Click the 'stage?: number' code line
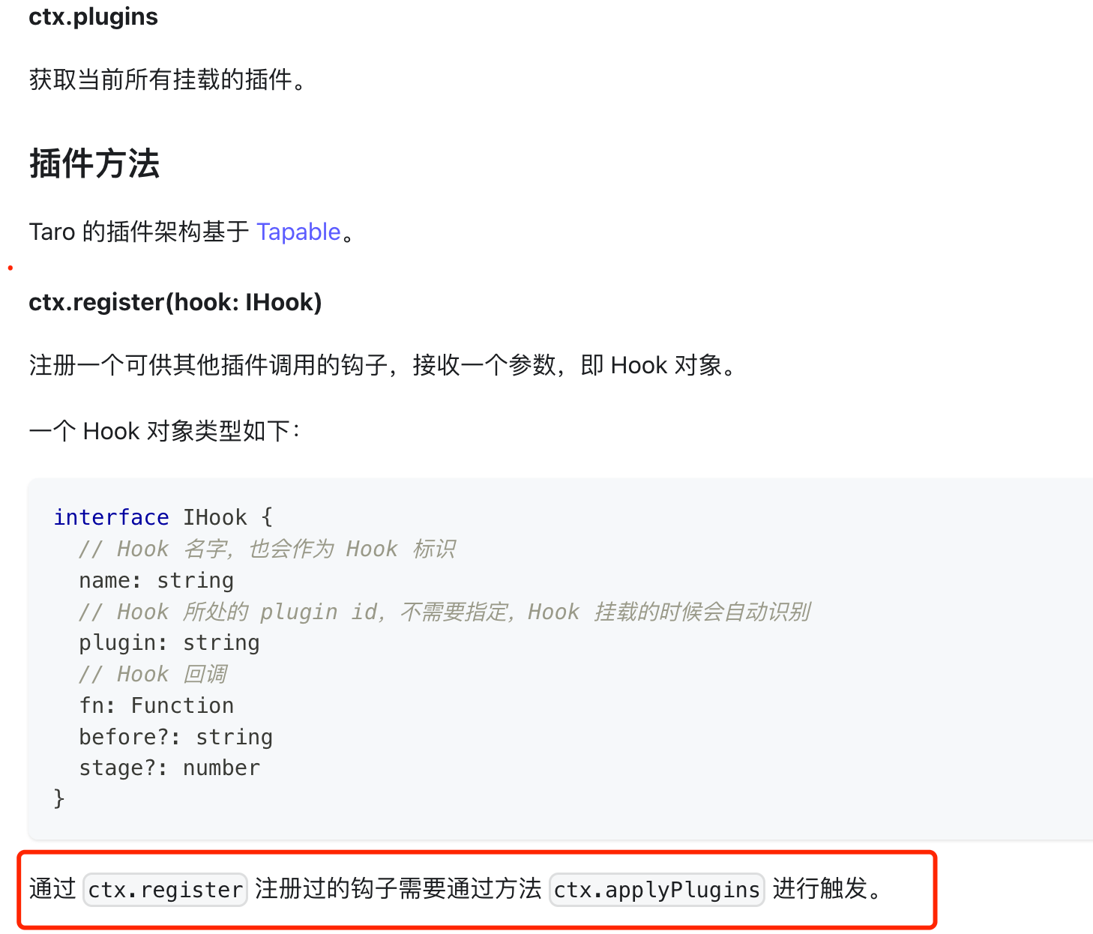Viewport: 1093px width, 934px height. tap(169, 768)
